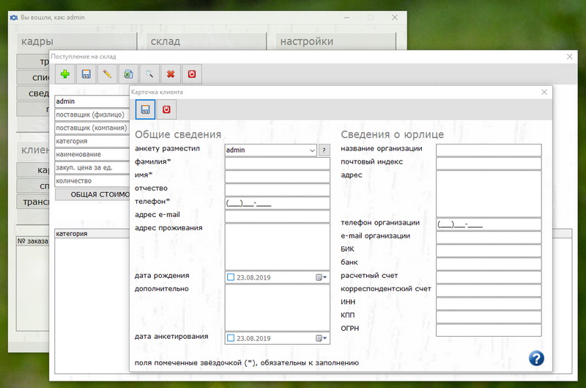Click the категория column header

92,234
